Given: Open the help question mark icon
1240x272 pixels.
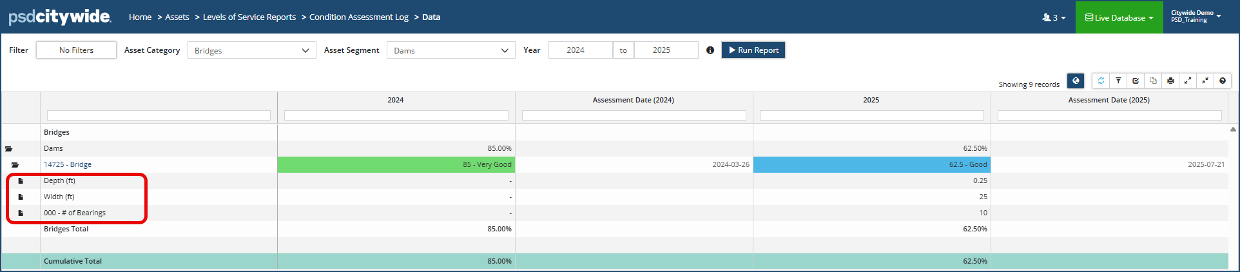Looking at the screenshot, I should point(1223,81).
